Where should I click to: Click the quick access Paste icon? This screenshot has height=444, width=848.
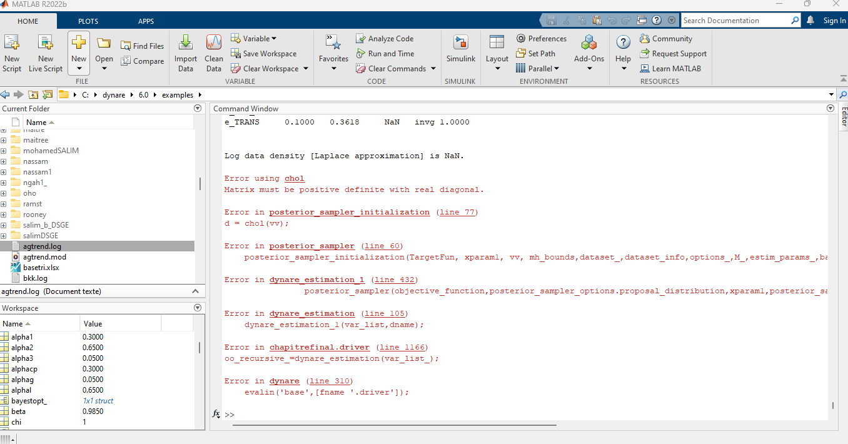(x=597, y=20)
